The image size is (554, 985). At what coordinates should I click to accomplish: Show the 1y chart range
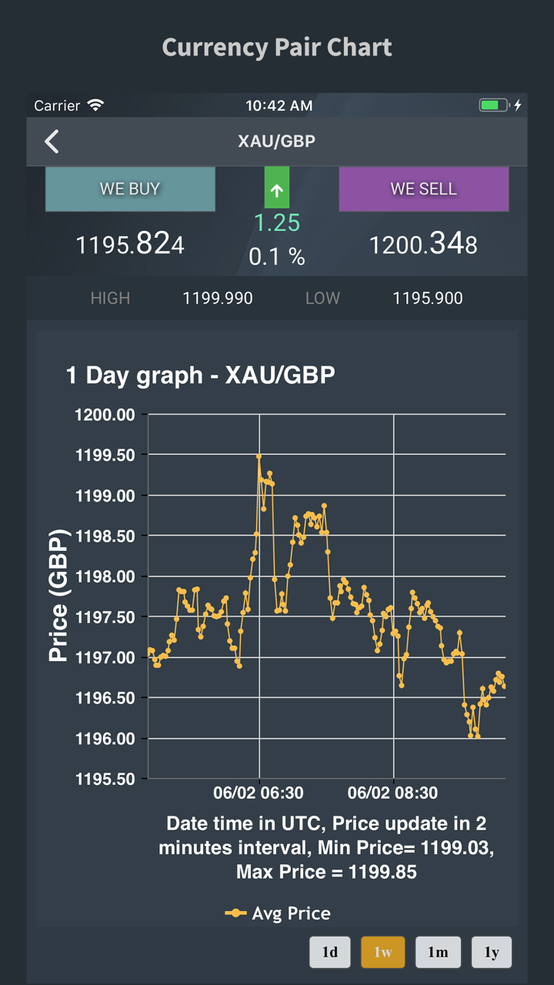492,952
